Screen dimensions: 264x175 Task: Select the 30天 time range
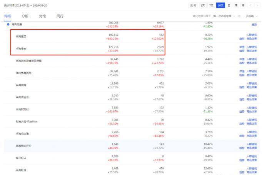point(221,5)
